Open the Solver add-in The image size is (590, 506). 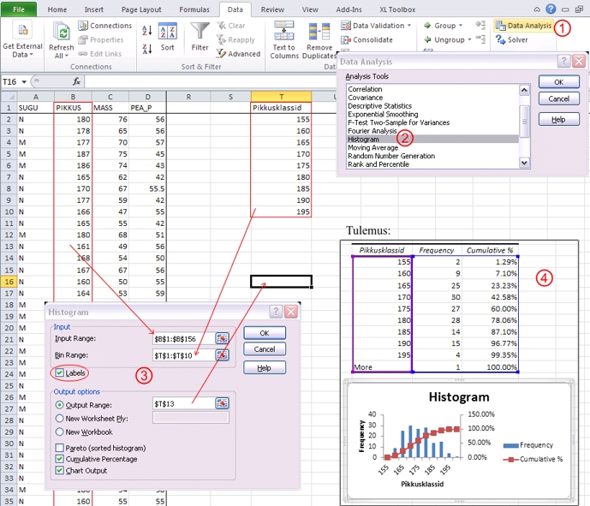[x=512, y=40]
